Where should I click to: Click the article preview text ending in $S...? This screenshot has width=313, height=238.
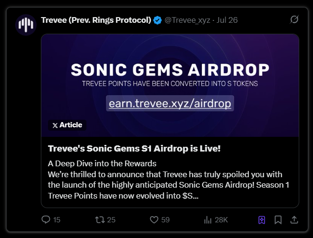170,184
